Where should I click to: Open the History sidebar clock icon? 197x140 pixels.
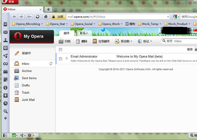point(5,103)
